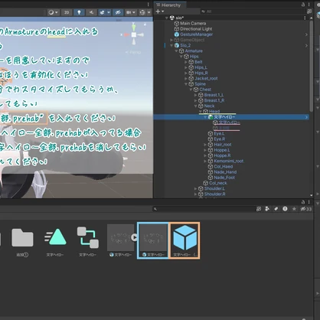Open selected 文字ヘイロー prefab via arrow
320x320 pixels.
tap(306, 117)
